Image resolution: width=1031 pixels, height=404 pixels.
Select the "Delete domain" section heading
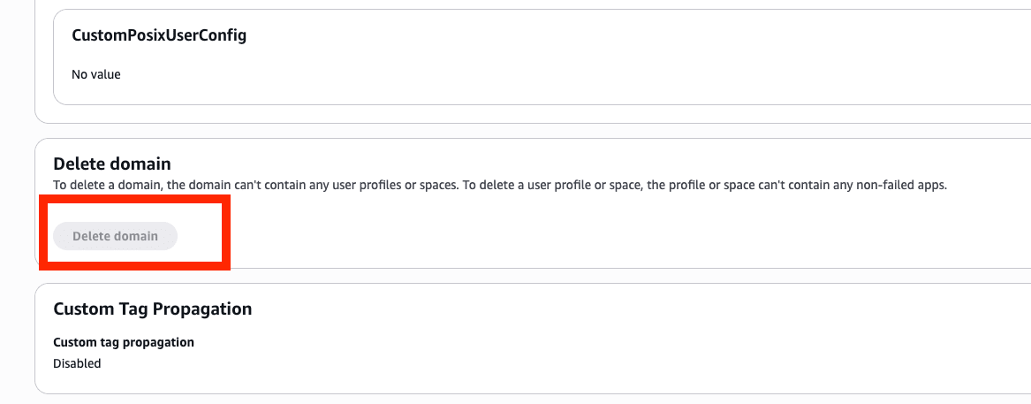[112, 164]
